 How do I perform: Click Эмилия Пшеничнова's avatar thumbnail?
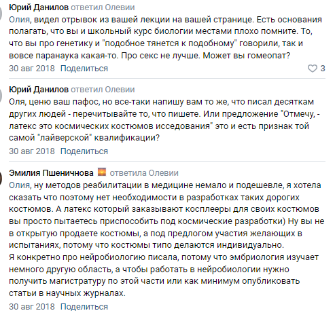pyautogui.click(x=1, y=178)
